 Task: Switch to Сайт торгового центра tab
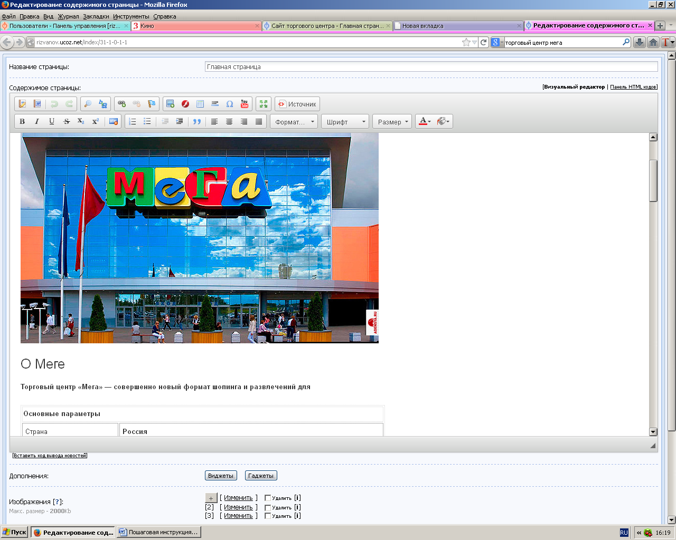327,25
